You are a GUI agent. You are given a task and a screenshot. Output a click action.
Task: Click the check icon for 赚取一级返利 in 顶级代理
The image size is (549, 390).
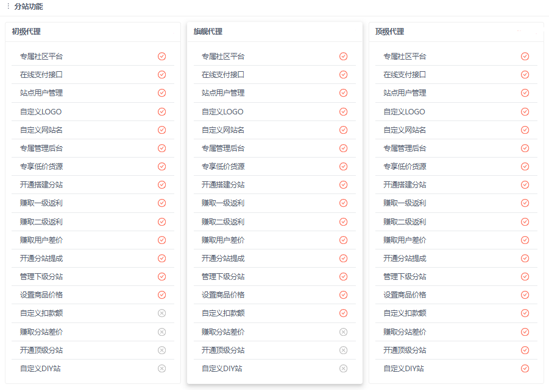(524, 203)
